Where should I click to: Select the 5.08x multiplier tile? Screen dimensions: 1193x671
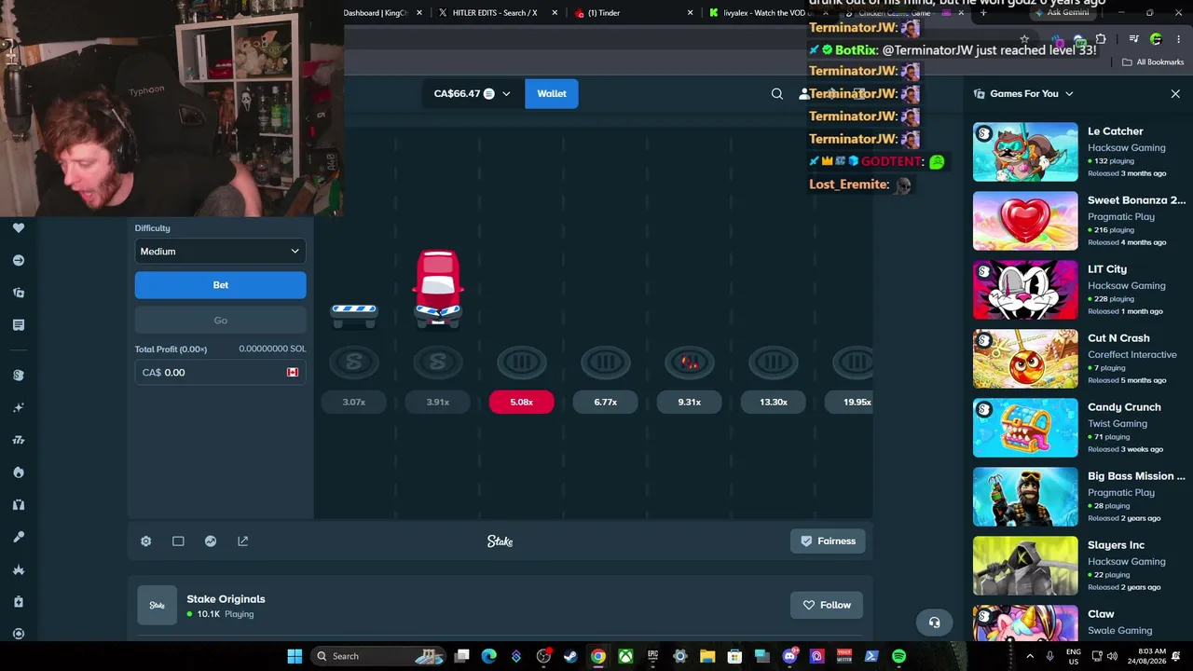[522, 402]
